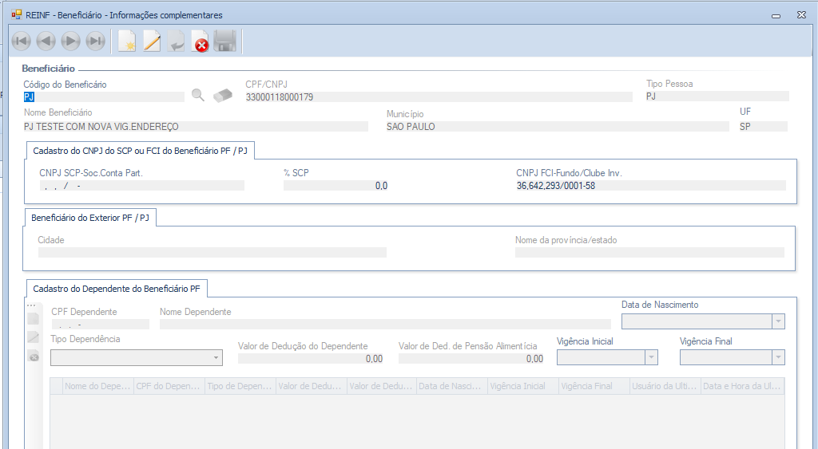
Task: Click the CPF/CNPJ field
Action: tap(439, 96)
